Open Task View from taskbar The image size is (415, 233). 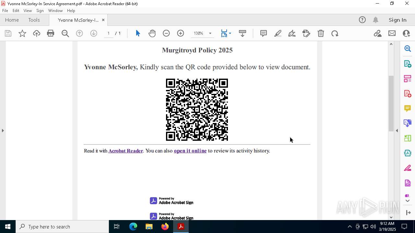[x=117, y=227]
